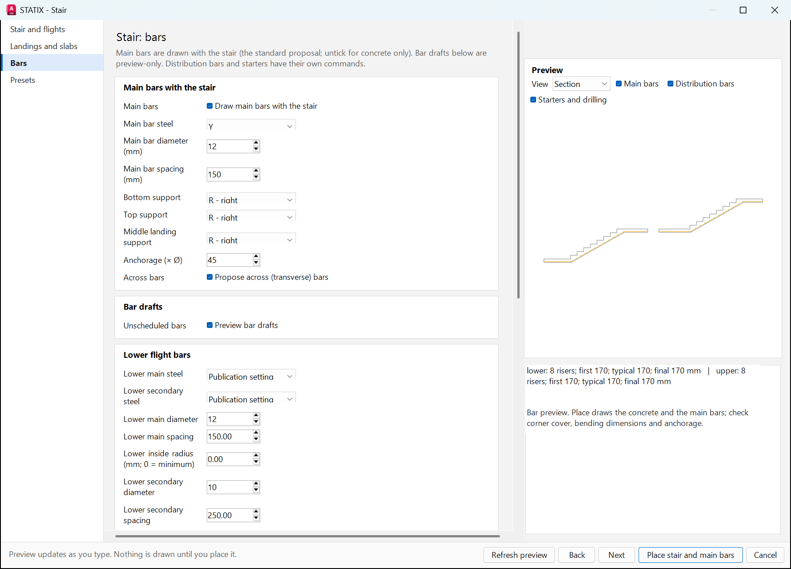
Task: Close the STATIX Stair dialog
Action: [775, 10]
